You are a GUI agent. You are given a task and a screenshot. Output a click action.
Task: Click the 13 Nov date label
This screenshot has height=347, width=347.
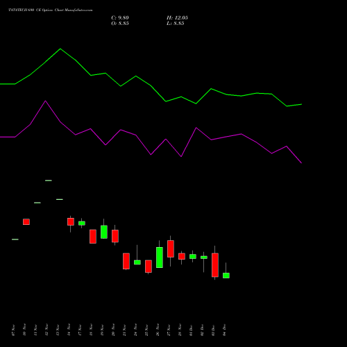click(x=58, y=330)
